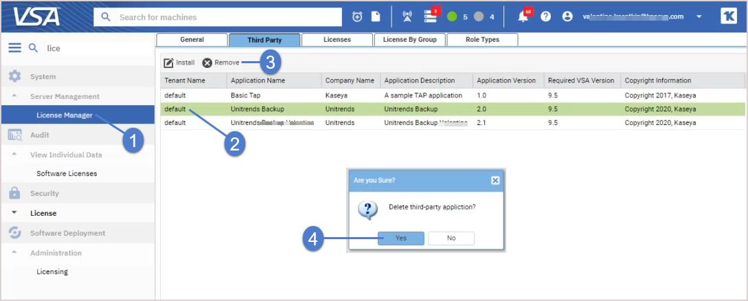
Task: Open the alarm clock icon in header
Action: click(357, 16)
